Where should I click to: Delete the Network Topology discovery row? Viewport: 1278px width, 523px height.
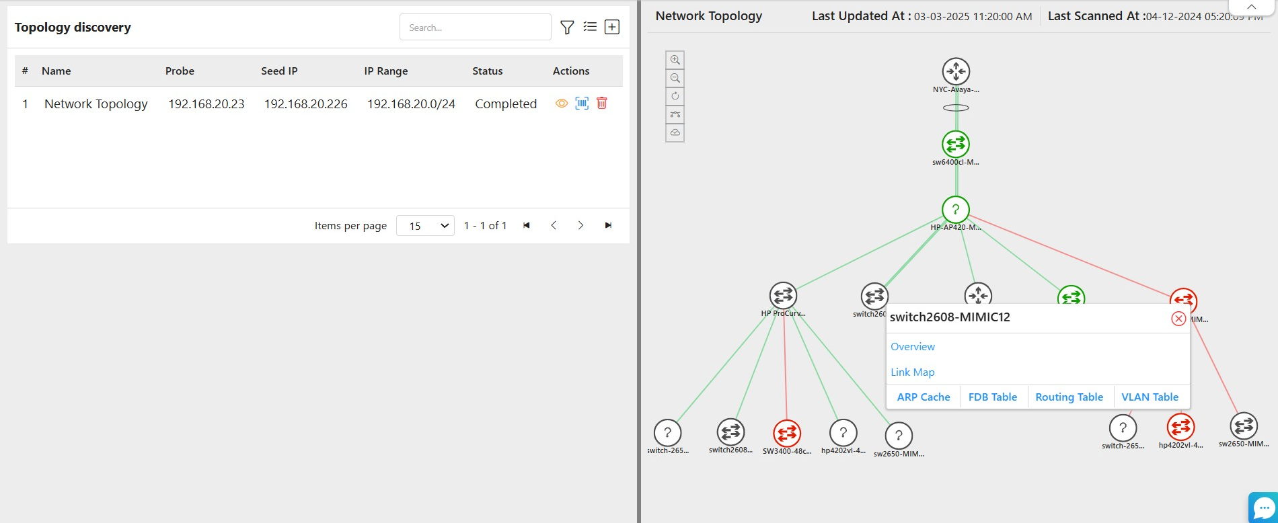pyautogui.click(x=602, y=104)
